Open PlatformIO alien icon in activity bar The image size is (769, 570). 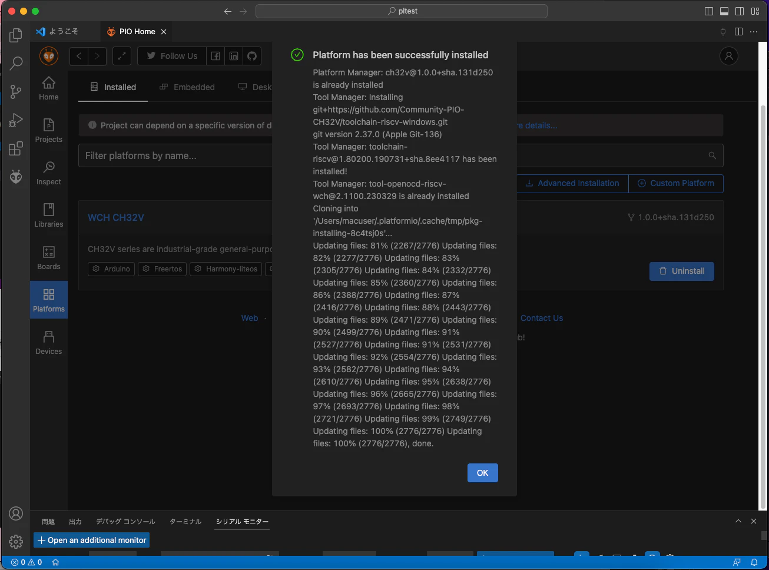(16, 177)
